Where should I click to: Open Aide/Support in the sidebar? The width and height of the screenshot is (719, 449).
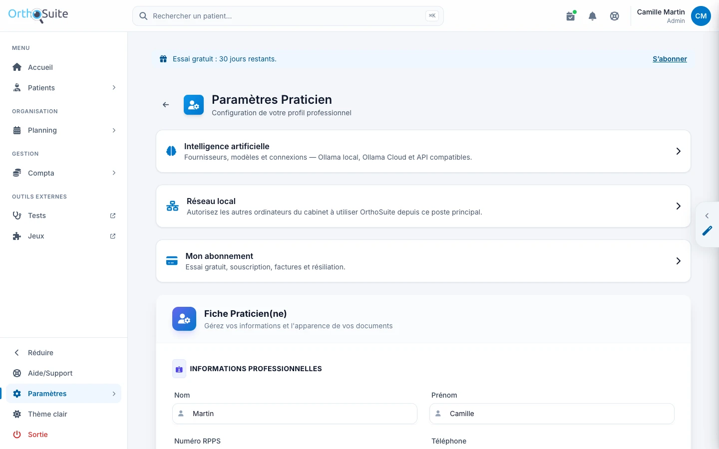64,373
